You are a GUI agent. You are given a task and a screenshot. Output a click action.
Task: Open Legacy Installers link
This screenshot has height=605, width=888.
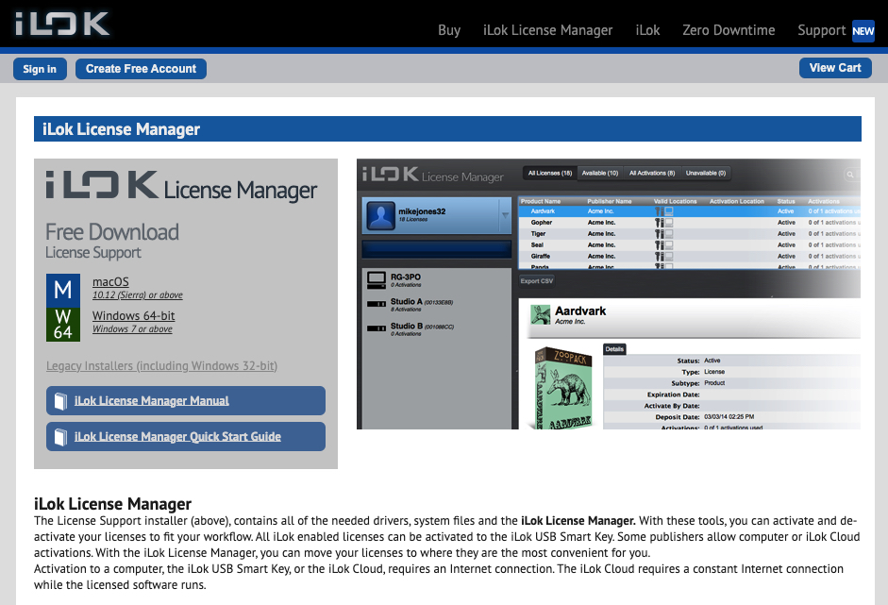pos(161,365)
